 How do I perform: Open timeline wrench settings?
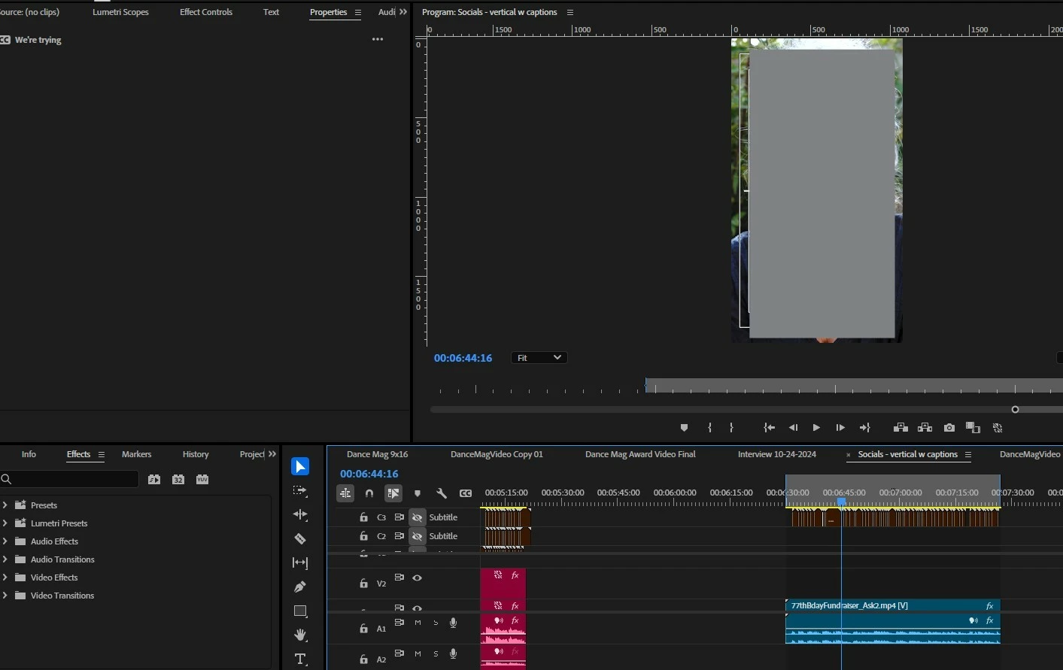[442, 493]
